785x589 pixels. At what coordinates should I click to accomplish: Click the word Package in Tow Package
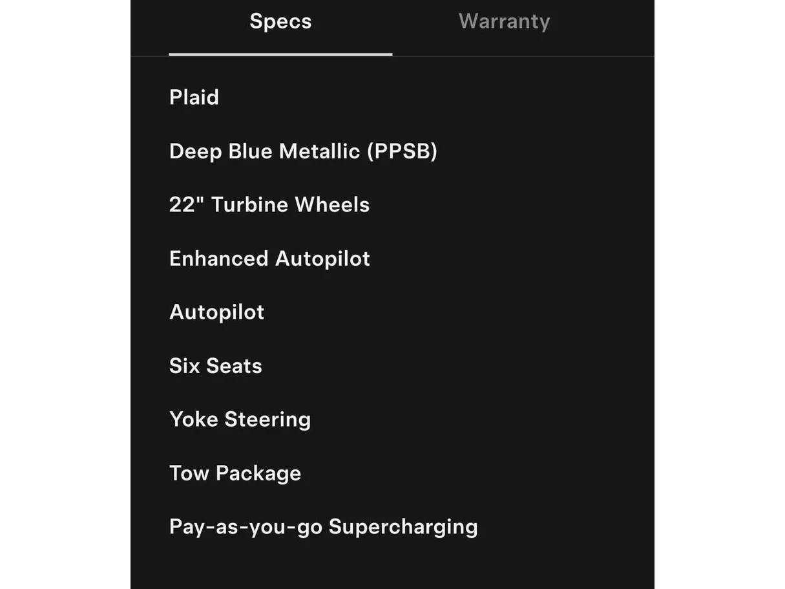pyautogui.click(x=258, y=473)
